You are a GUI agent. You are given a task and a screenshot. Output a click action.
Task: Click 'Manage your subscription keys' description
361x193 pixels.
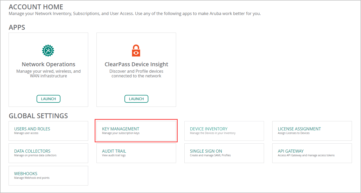pyautogui.click(x=121, y=133)
